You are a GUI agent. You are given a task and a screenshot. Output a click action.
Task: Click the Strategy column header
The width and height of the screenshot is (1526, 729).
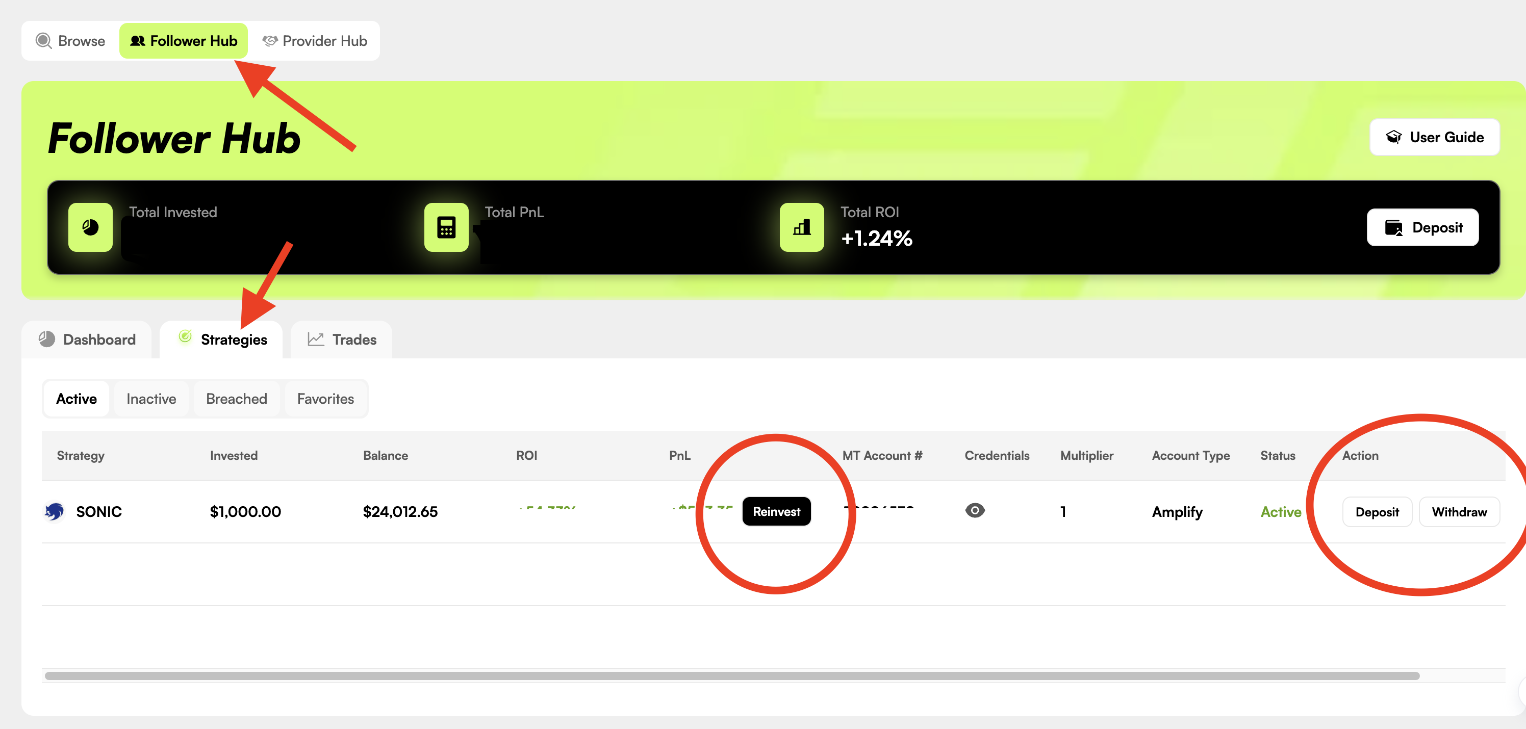click(81, 455)
